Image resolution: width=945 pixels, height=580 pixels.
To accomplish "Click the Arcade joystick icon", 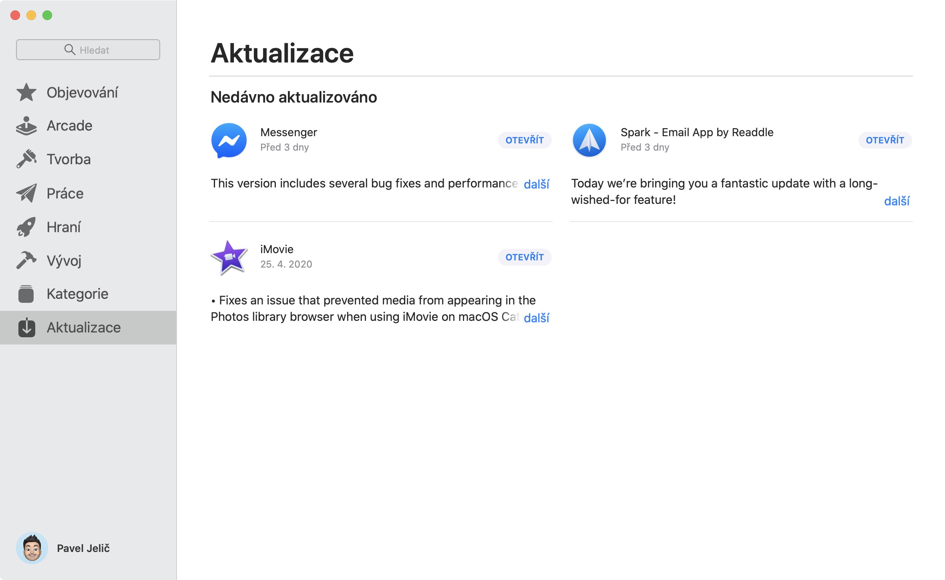I will 26,126.
